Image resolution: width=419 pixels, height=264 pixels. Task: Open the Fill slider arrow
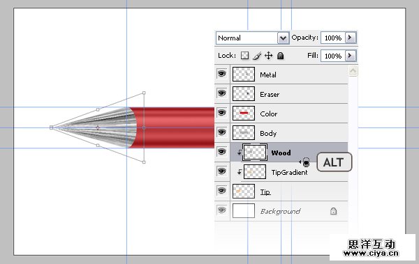pyautogui.click(x=351, y=56)
